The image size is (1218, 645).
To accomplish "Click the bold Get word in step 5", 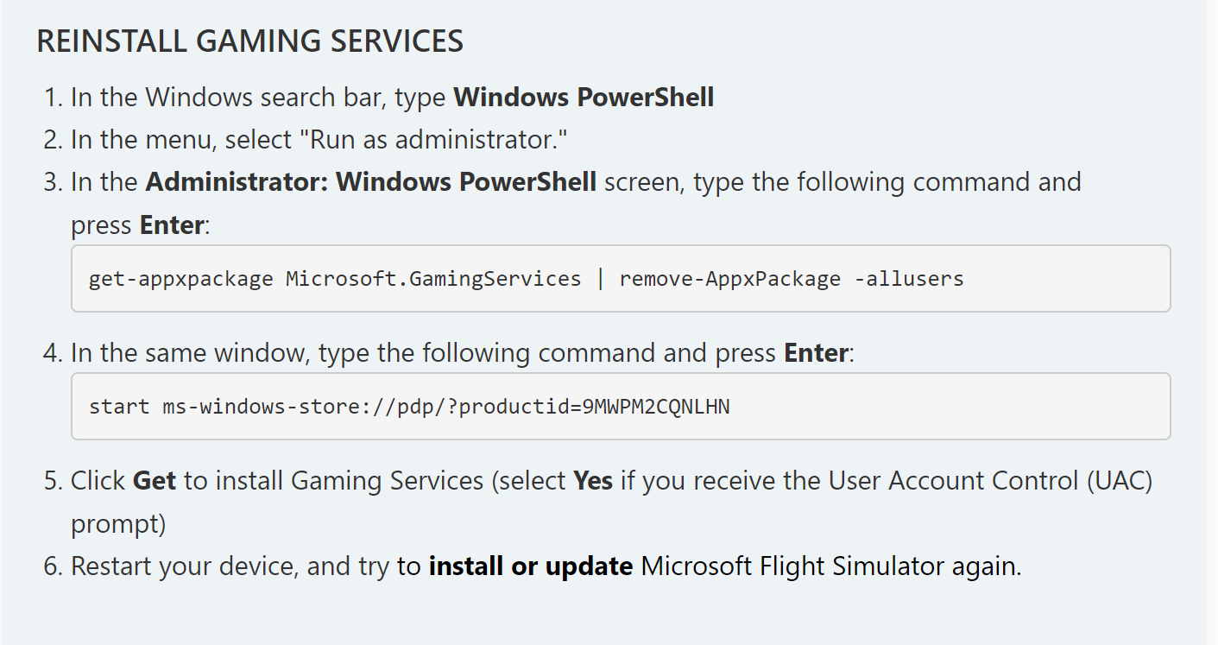I will pyautogui.click(x=155, y=480).
